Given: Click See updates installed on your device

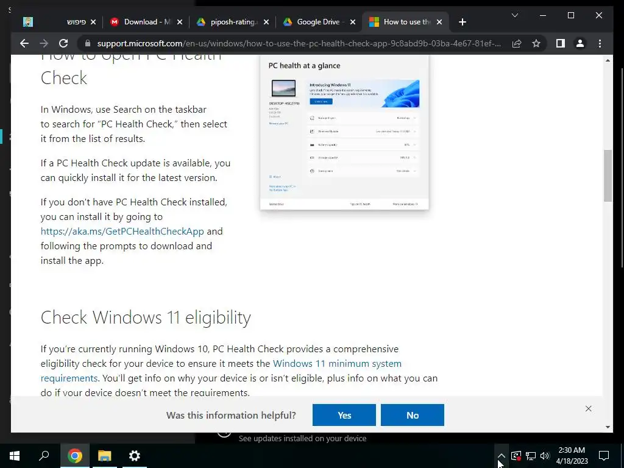Looking at the screenshot, I should pyautogui.click(x=302, y=438).
